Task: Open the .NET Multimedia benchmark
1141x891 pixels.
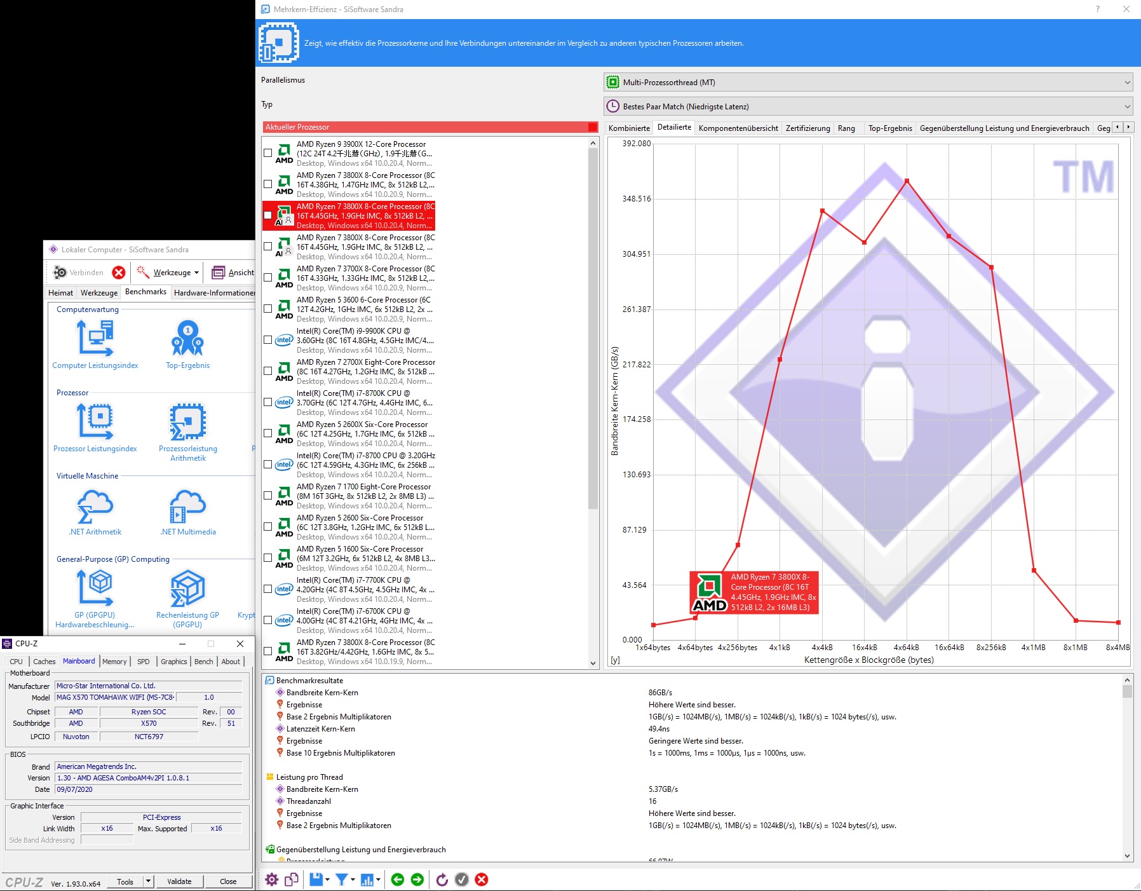Action: [x=187, y=505]
